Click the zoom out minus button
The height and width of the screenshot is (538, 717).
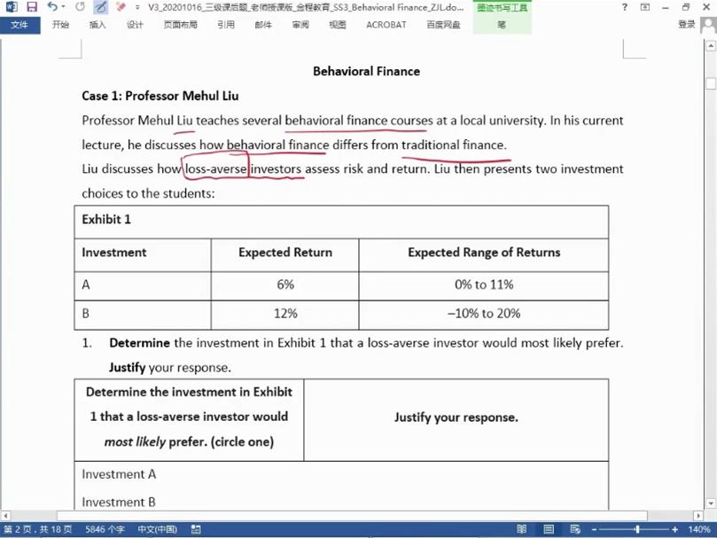point(594,529)
